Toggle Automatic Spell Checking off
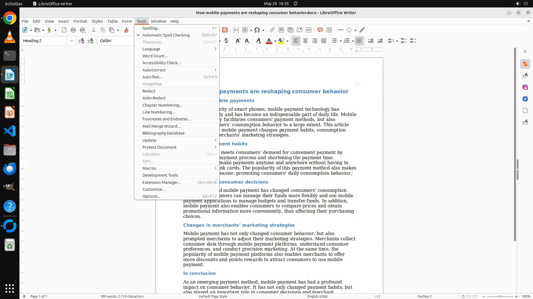The image size is (533, 299). (x=166, y=35)
